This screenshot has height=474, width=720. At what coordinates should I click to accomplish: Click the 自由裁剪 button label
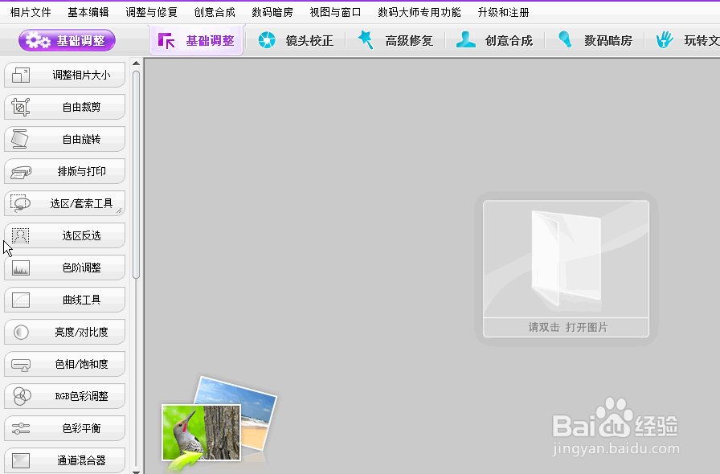point(81,107)
